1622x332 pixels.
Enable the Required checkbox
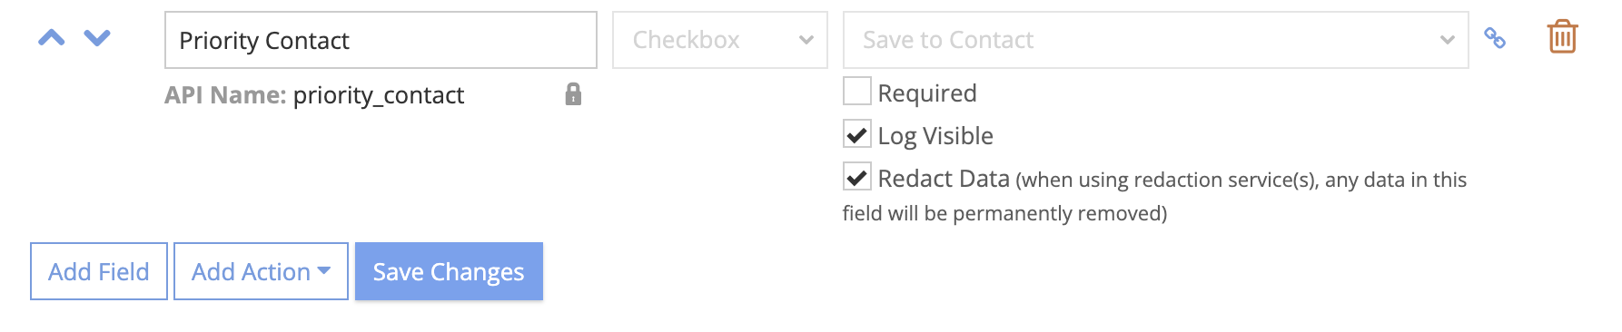tap(857, 92)
